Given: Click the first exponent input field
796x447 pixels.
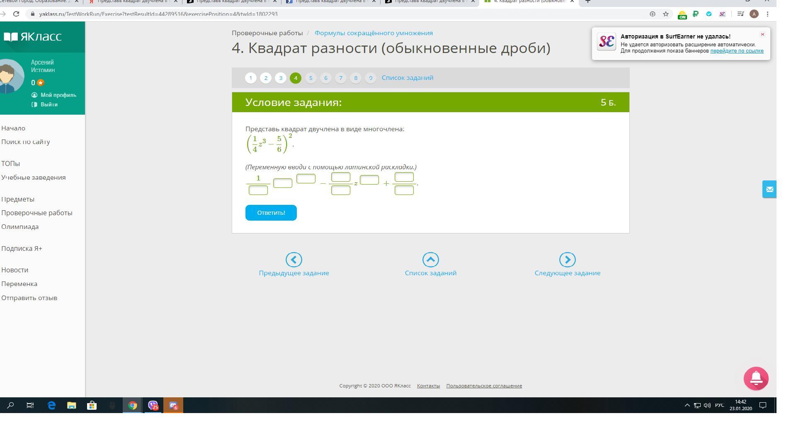Looking at the screenshot, I should pos(306,178).
